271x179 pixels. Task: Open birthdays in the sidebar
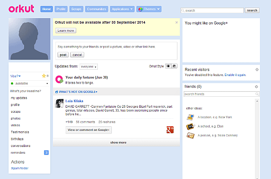point(17,139)
